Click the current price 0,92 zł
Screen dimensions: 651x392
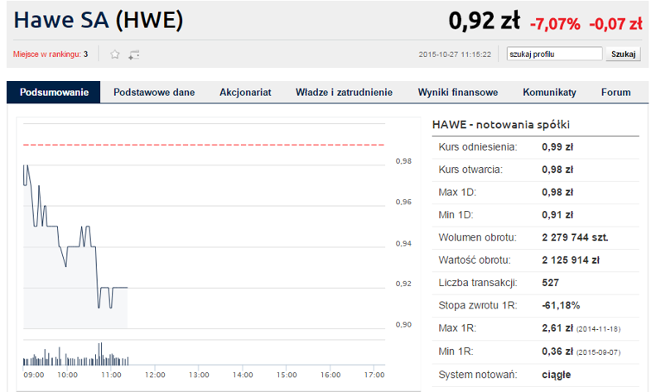click(484, 21)
